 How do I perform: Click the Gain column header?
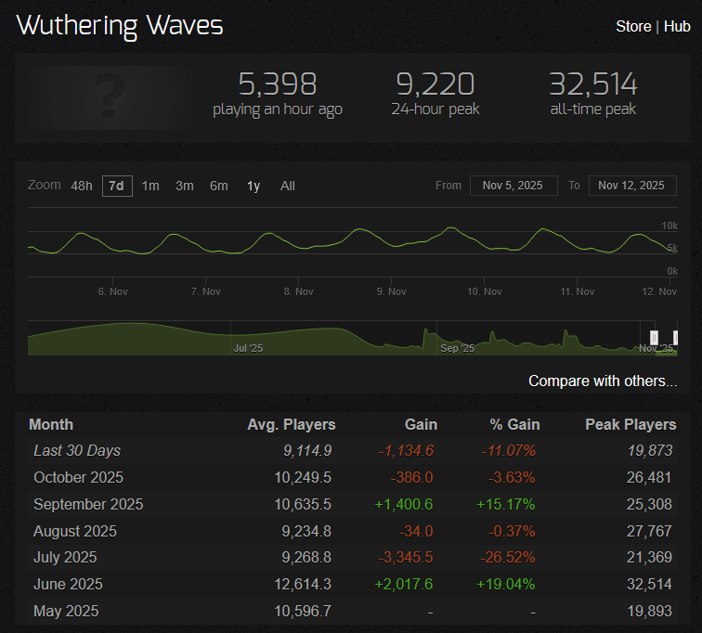[x=421, y=424]
